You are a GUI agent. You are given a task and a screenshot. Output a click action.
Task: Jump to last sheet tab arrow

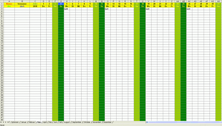8,122
